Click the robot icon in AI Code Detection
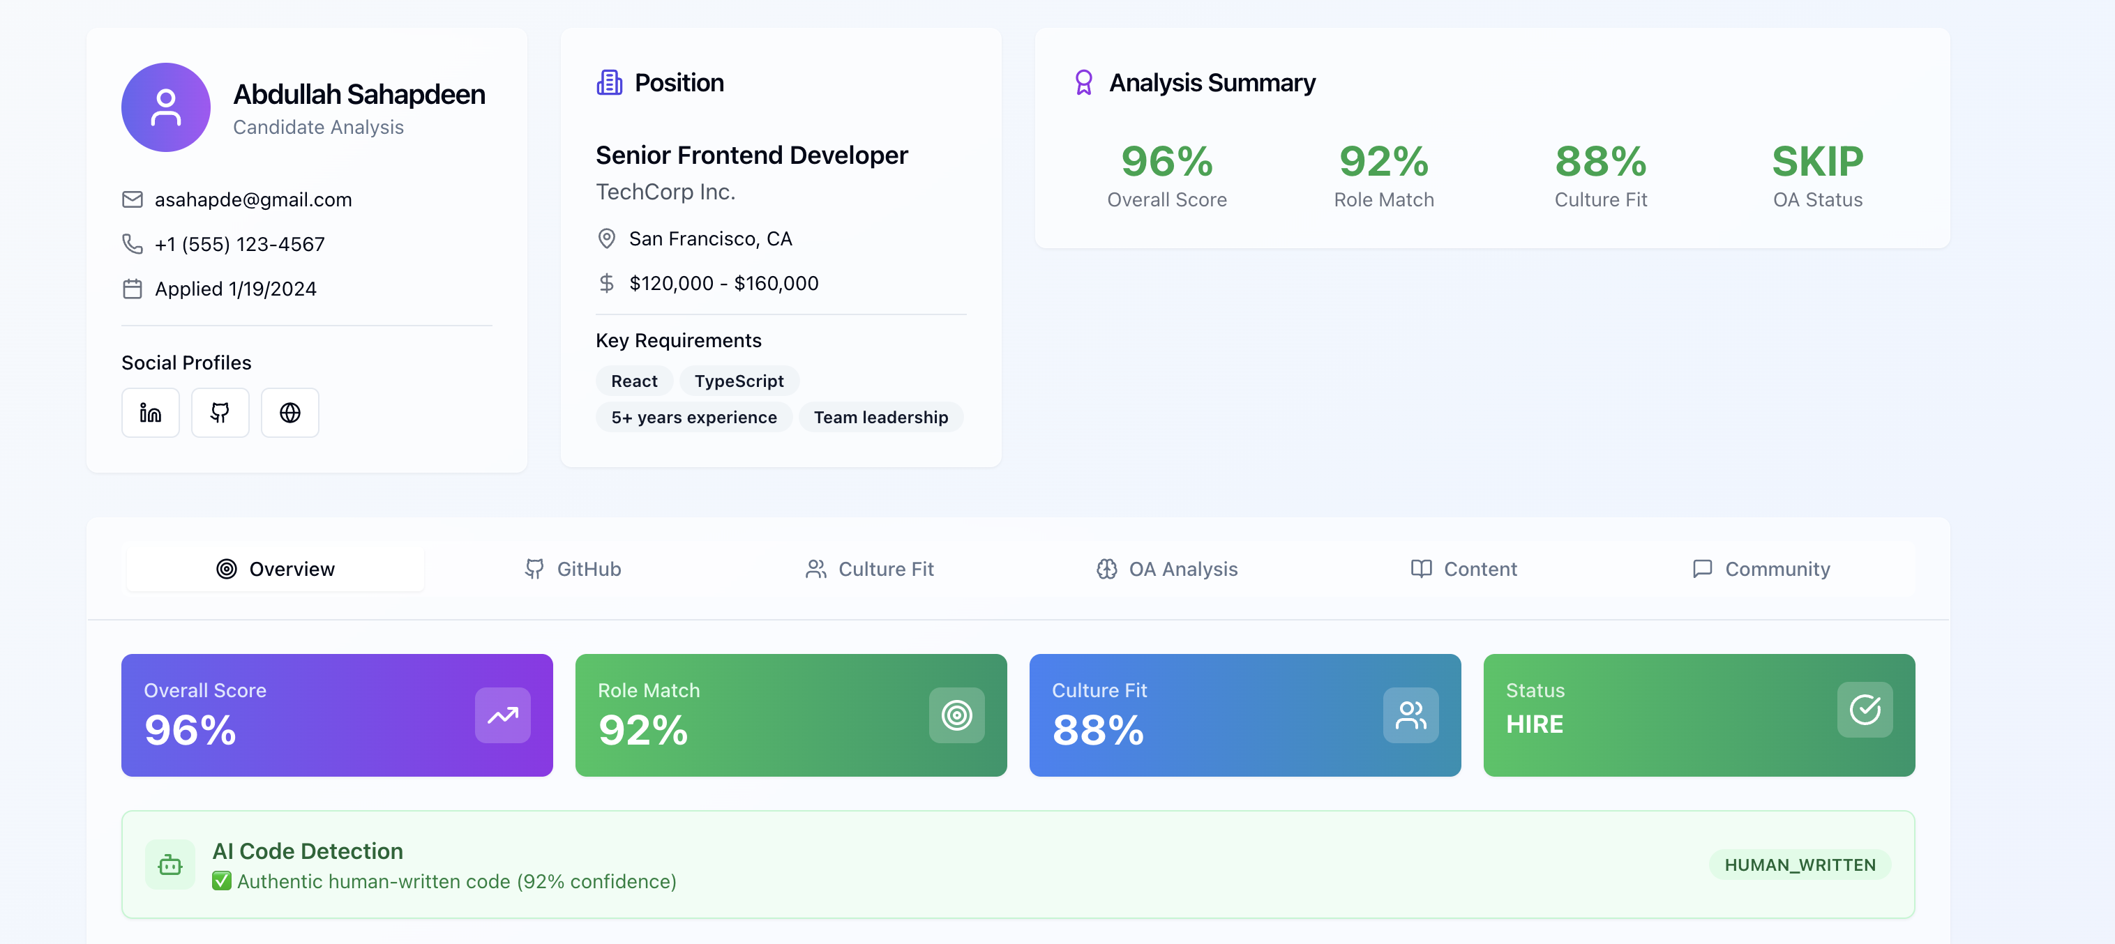Screen dimensions: 2115x944 [x=170, y=865]
